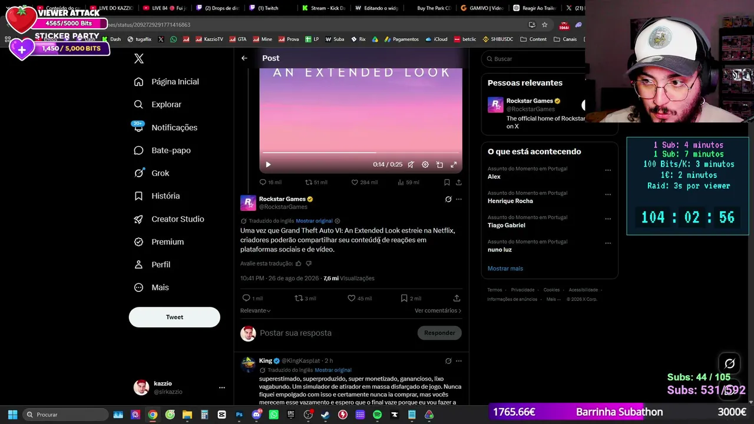Open Perfil in the sidebar
This screenshot has height=424, width=754.
tap(152, 264)
